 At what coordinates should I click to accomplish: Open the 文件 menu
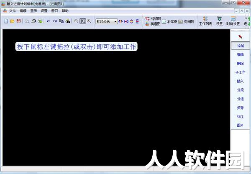click(x=13, y=11)
